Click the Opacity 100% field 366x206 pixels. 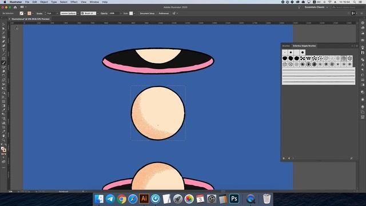[114, 13]
